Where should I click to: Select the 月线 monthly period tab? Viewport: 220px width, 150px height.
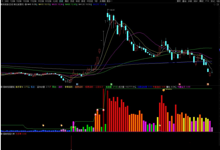click(x=72, y=1)
